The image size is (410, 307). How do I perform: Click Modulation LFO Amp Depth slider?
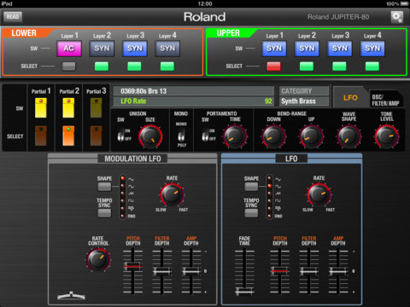click(191, 271)
